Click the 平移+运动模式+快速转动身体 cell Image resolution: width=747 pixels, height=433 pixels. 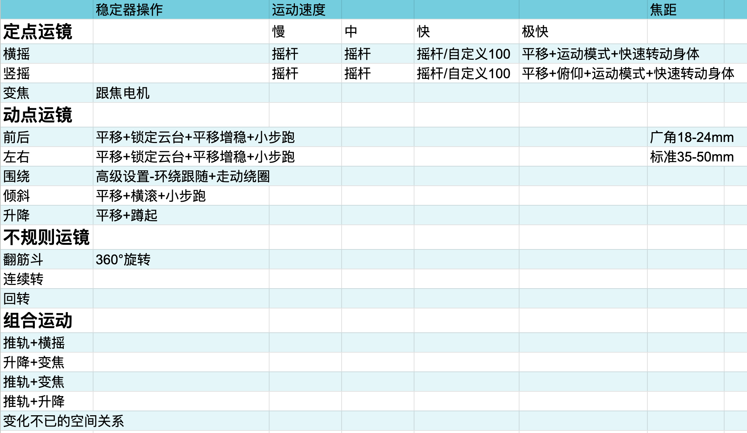click(610, 54)
